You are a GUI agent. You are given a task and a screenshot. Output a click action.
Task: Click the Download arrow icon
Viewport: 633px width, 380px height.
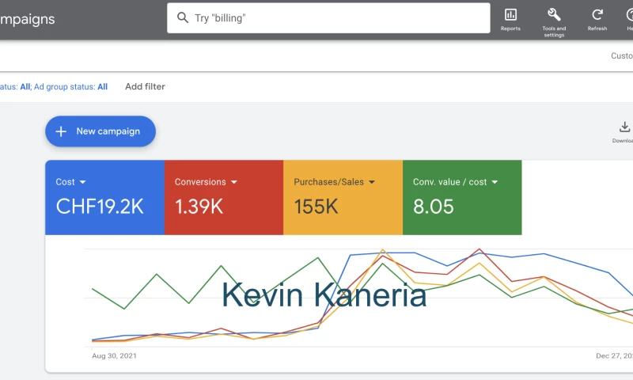click(x=624, y=127)
